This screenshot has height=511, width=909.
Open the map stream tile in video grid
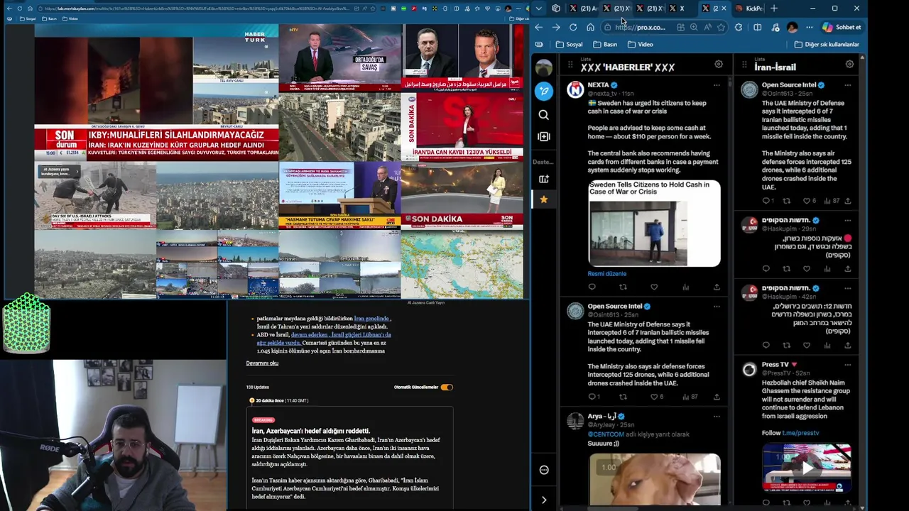click(462, 264)
